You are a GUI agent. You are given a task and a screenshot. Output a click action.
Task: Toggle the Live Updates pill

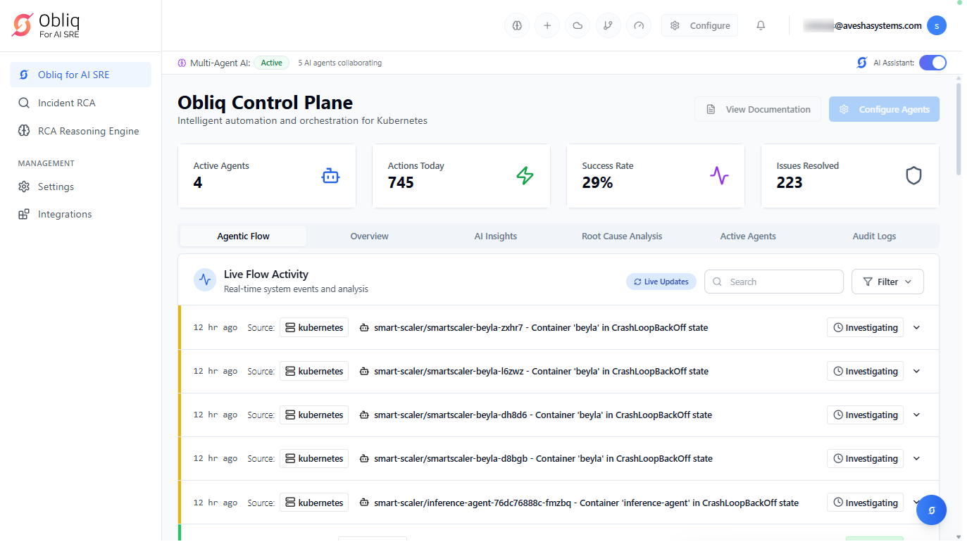[x=661, y=282]
